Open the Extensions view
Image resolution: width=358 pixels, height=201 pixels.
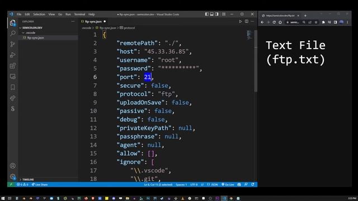point(13,66)
